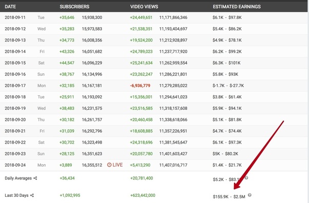The height and width of the screenshot is (203, 309).
Task: Click the +623,442,000 monthly views total
Action: [143, 195]
